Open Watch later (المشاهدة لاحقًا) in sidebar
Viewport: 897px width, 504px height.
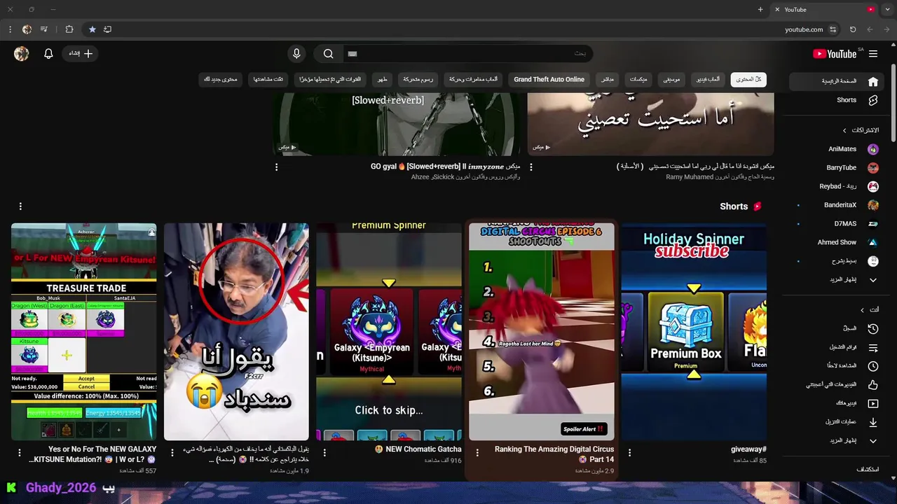tap(837, 366)
